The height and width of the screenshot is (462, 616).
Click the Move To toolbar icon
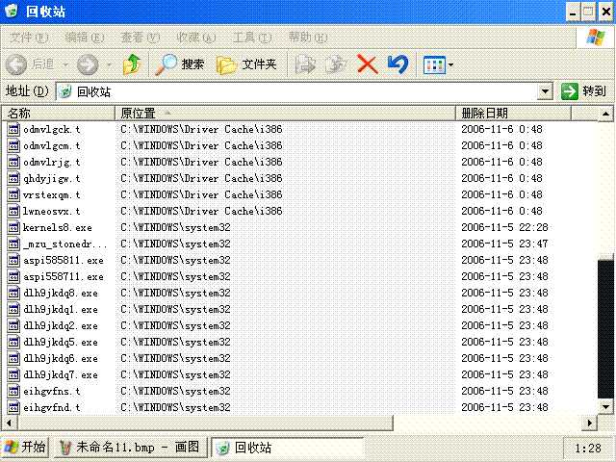click(305, 64)
